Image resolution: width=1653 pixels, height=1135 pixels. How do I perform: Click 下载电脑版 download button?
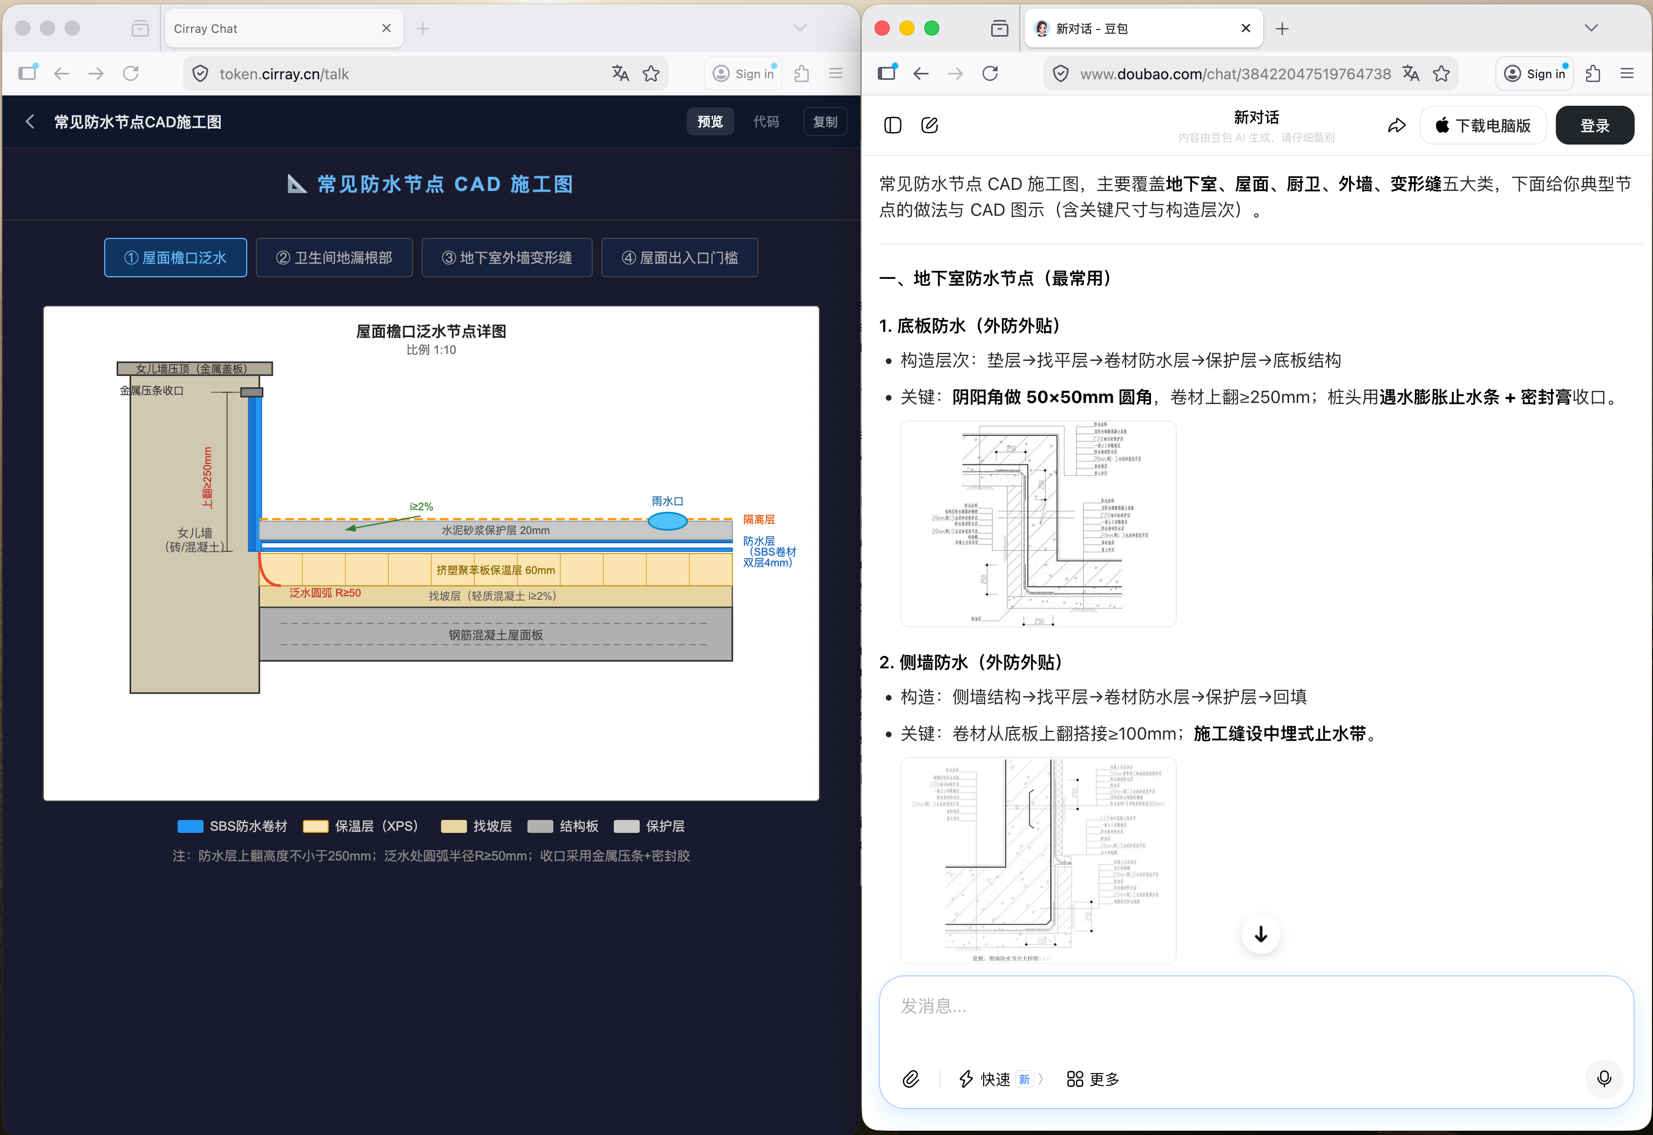click(1483, 125)
